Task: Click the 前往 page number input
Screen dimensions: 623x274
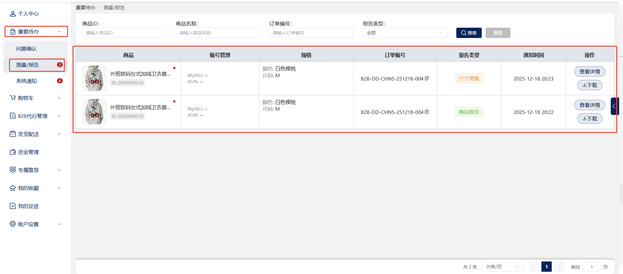Action: point(592,267)
